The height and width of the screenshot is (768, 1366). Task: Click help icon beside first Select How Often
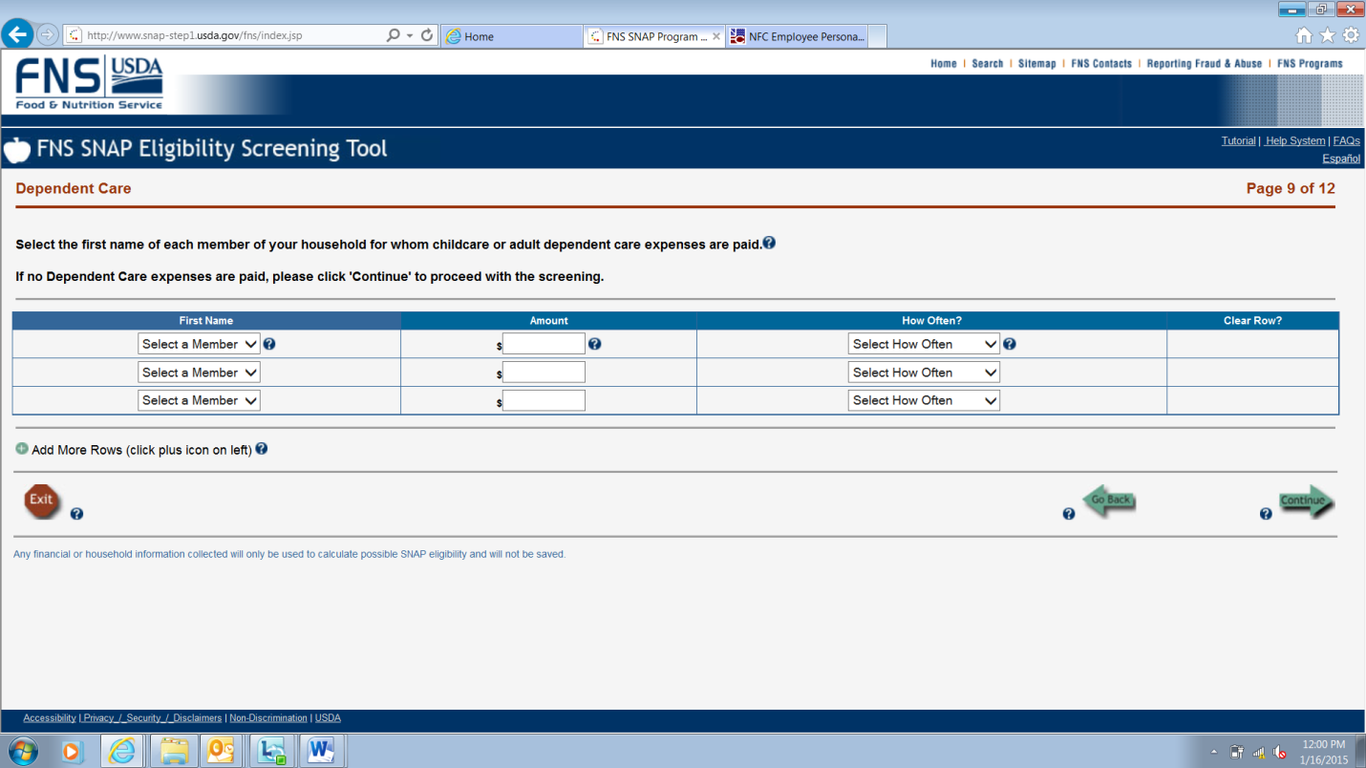pyautogui.click(x=1010, y=344)
